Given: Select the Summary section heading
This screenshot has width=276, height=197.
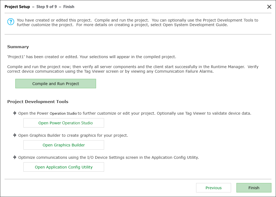Looking at the screenshot, I should [18, 47].
